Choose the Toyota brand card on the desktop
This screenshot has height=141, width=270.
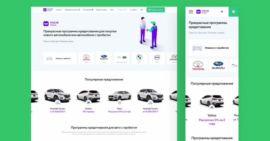pos(86,59)
